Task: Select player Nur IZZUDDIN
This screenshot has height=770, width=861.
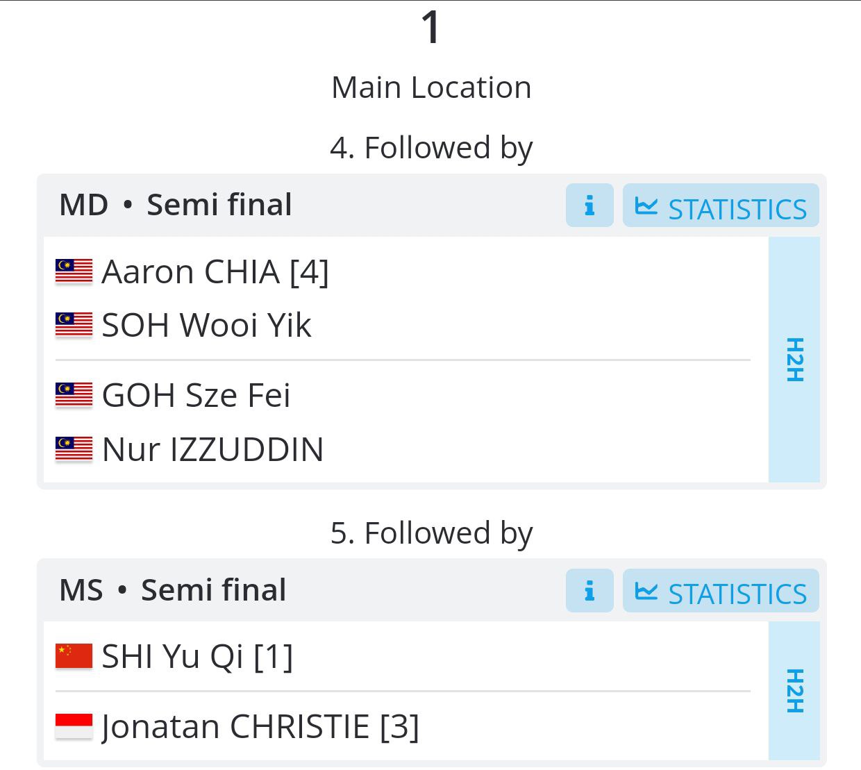Action: pyautogui.click(x=212, y=449)
